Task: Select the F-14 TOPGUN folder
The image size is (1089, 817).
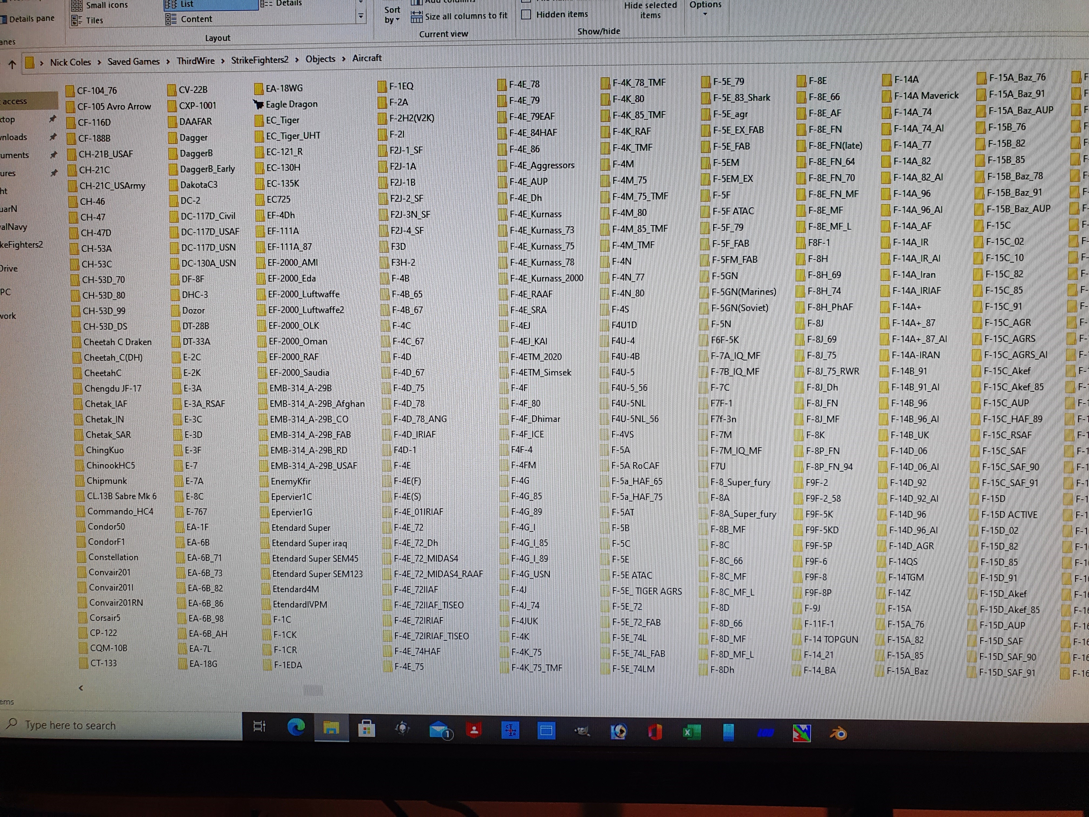Action: coord(826,639)
